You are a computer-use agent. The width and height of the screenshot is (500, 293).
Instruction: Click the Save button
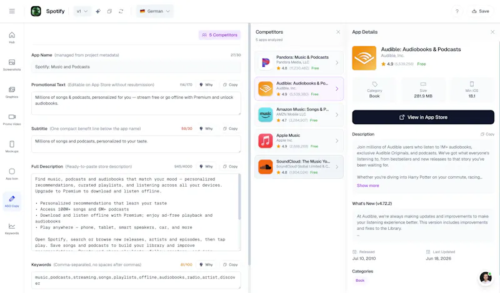(480, 11)
